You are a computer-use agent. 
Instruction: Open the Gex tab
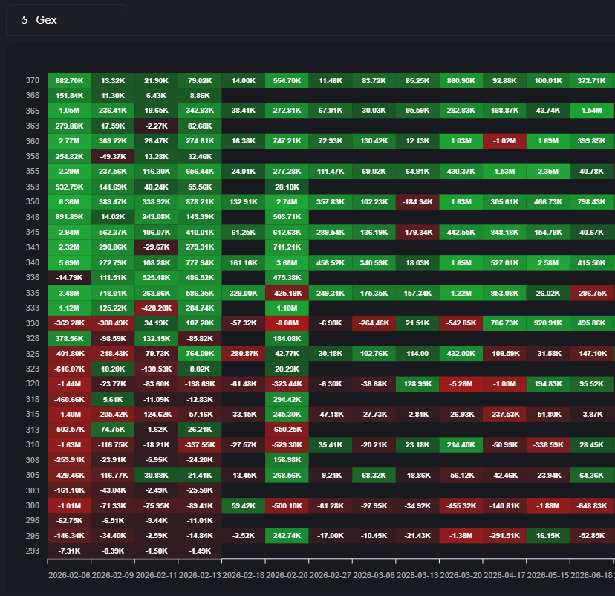point(67,20)
